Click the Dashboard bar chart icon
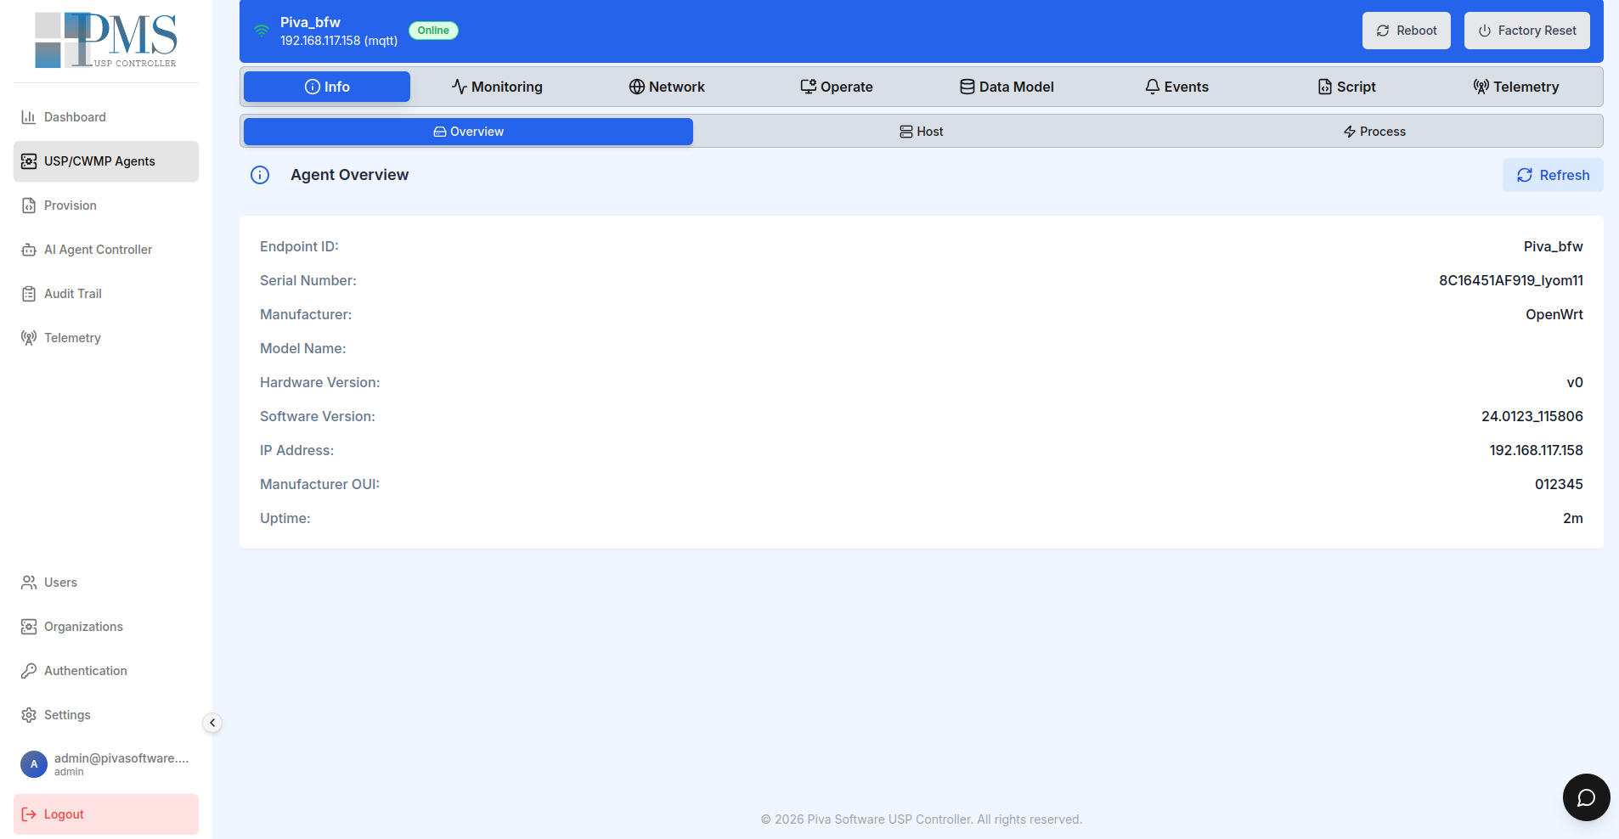This screenshot has height=839, width=1619. coord(29,117)
